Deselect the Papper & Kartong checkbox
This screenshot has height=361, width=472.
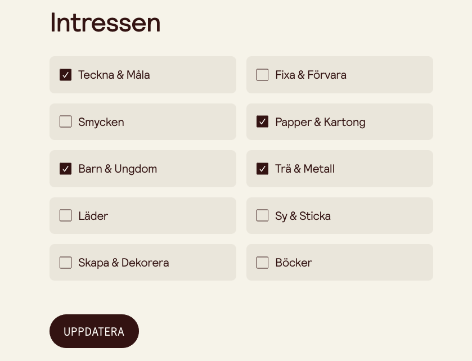click(262, 121)
